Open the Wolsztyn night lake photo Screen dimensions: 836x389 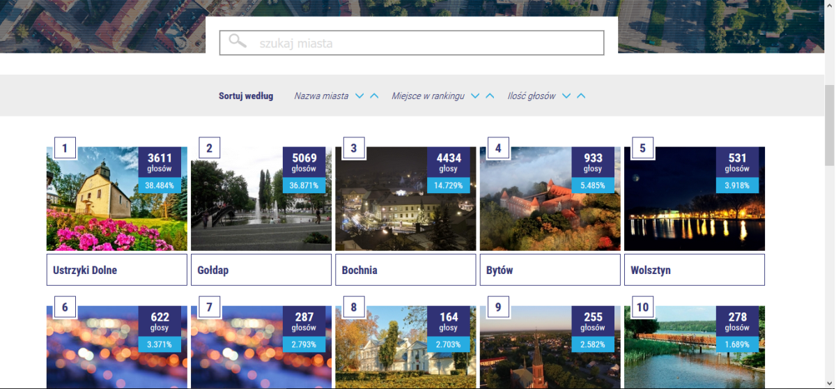695,199
